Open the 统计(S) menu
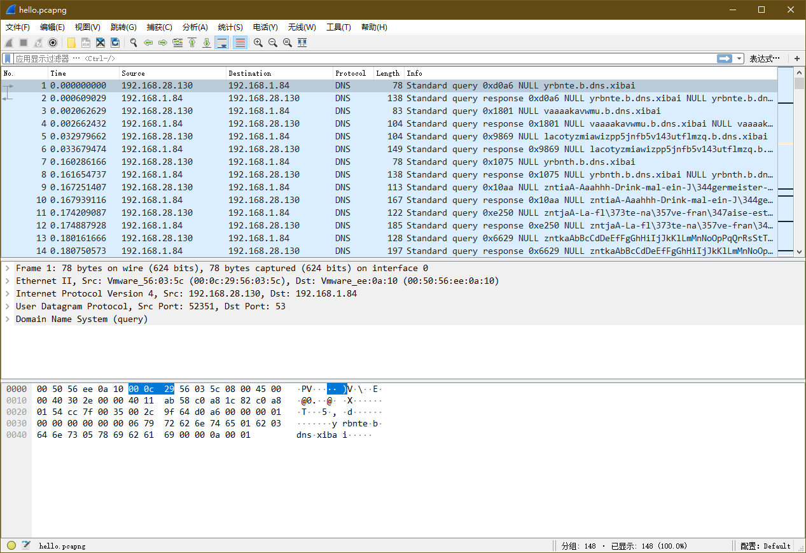 pos(230,27)
